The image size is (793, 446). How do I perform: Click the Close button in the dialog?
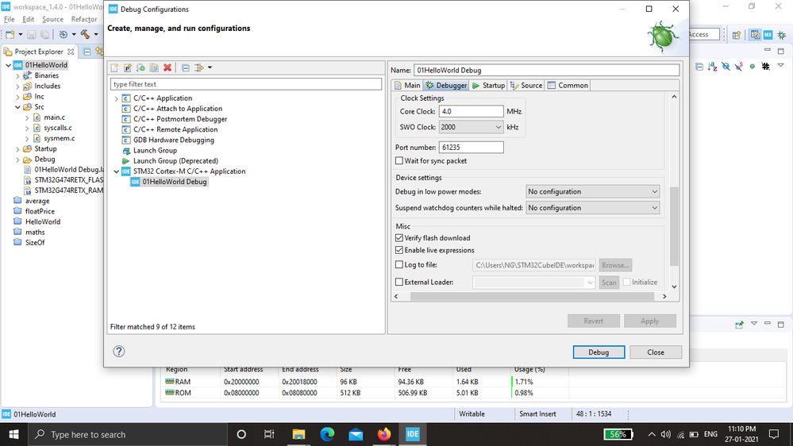tap(656, 352)
